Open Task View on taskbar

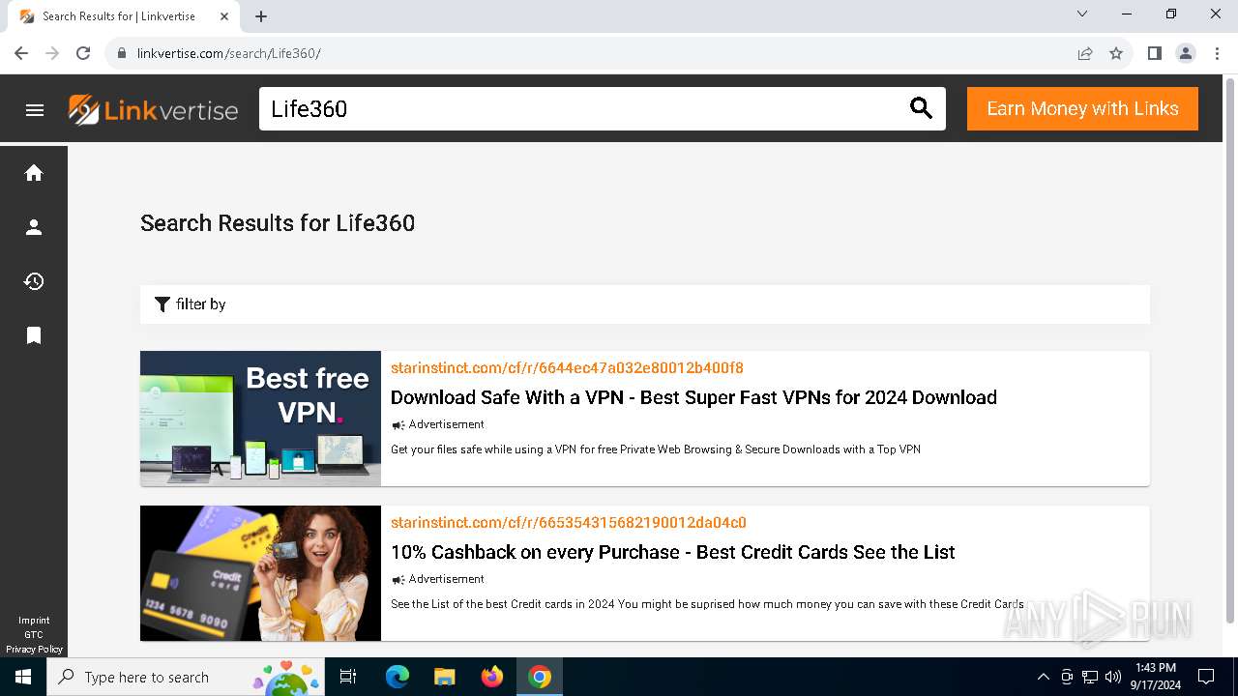[349, 677]
